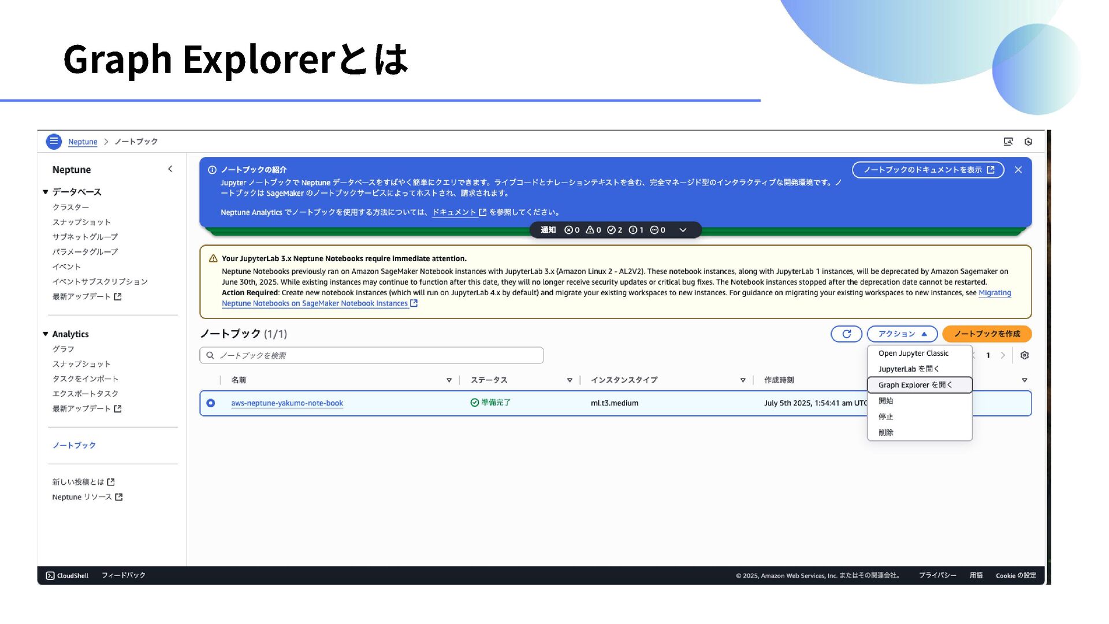Open the ドキュメント link in the banner
The image size is (1109, 624).
point(459,212)
